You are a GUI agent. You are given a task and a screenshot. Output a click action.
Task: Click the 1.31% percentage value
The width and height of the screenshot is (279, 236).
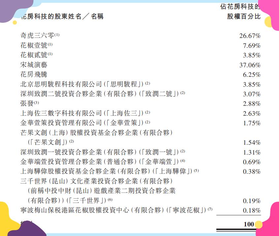click(x=252, y=152)
